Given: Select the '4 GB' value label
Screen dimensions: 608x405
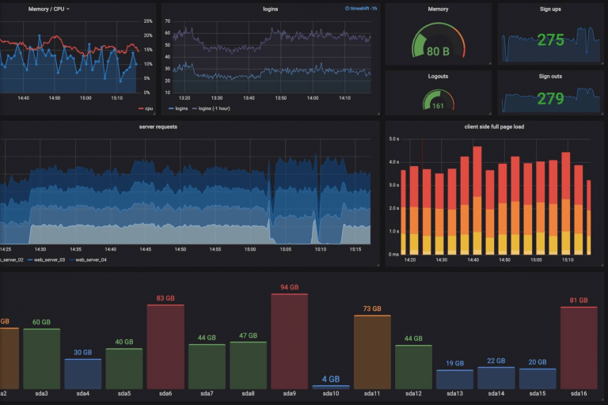Looking at the screenshot, I should tap(331, 379).
